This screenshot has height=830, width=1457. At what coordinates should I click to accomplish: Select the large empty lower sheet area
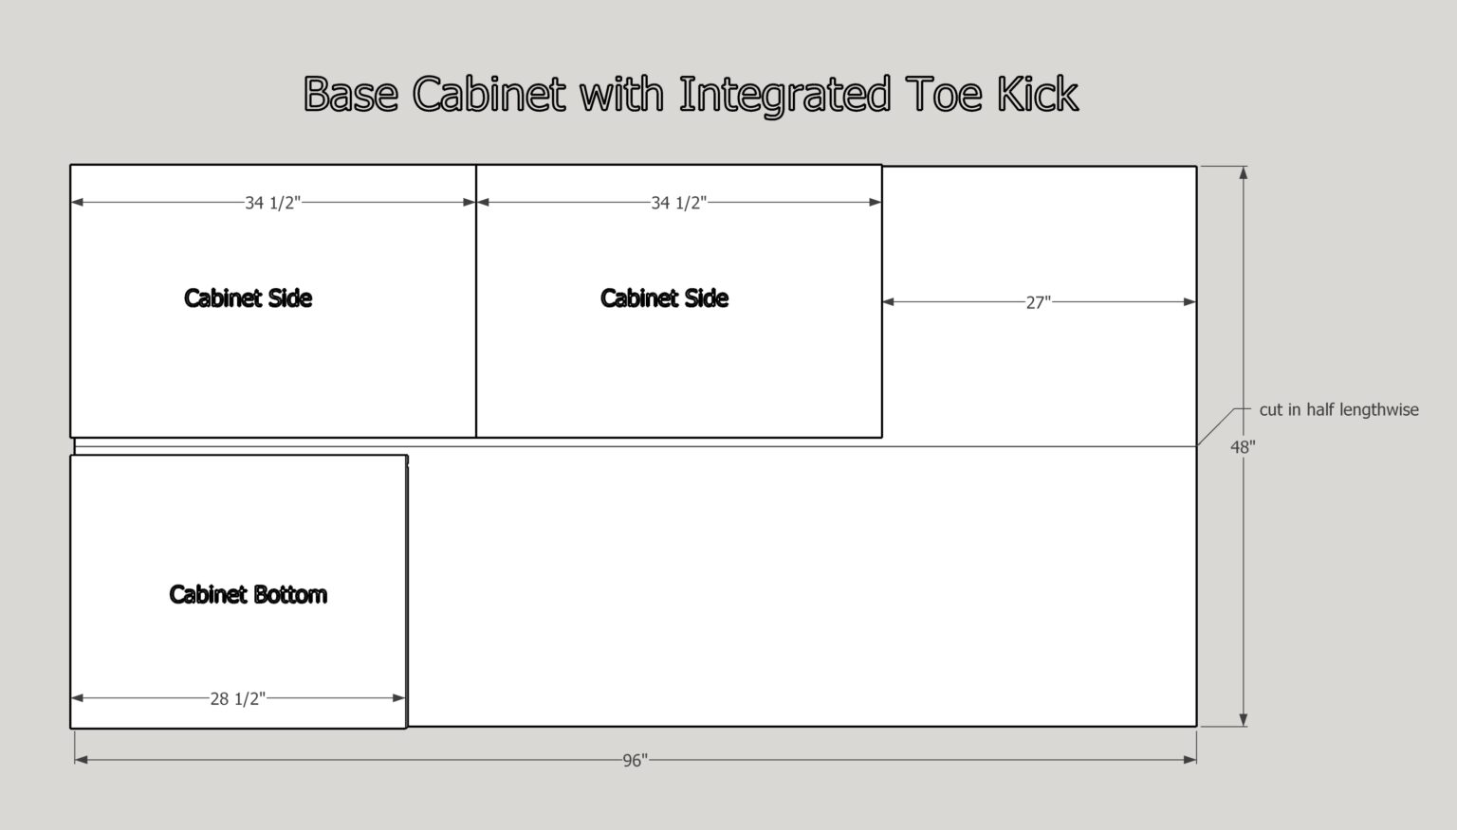pos(806,587)
